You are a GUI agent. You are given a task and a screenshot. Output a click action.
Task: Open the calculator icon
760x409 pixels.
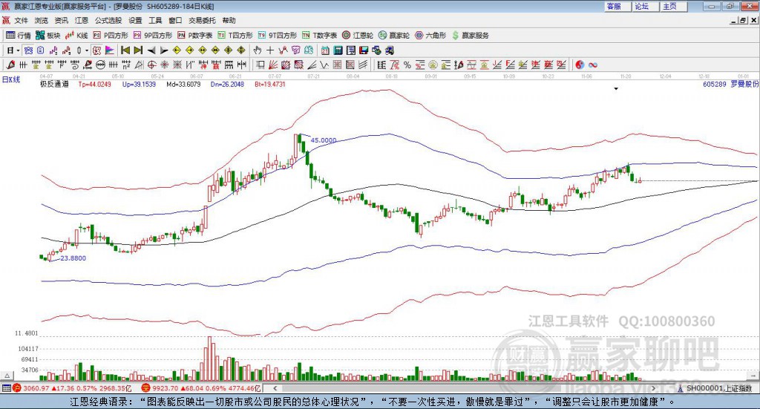[x=338, y=50]
